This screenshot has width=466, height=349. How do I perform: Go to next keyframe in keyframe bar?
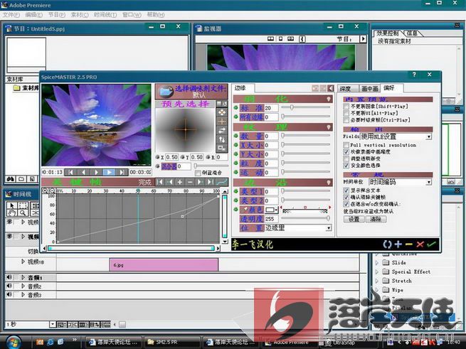(201, 182)
